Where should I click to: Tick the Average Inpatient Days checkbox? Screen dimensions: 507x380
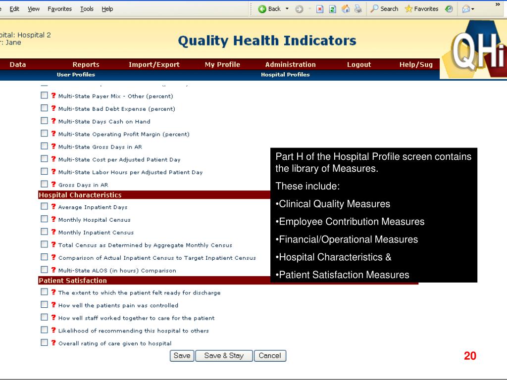(x=44, y=206)
